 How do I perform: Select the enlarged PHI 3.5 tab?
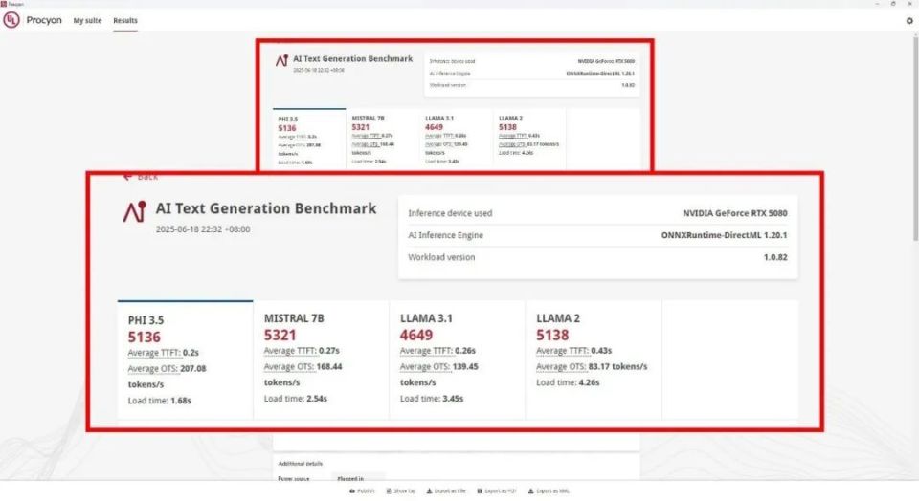click(185, 359)
